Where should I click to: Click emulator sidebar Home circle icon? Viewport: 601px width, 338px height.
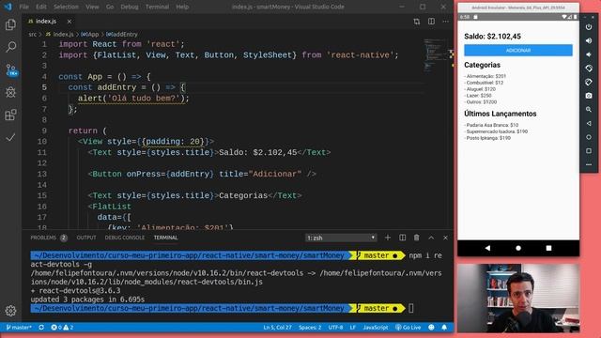coord(589,137)
